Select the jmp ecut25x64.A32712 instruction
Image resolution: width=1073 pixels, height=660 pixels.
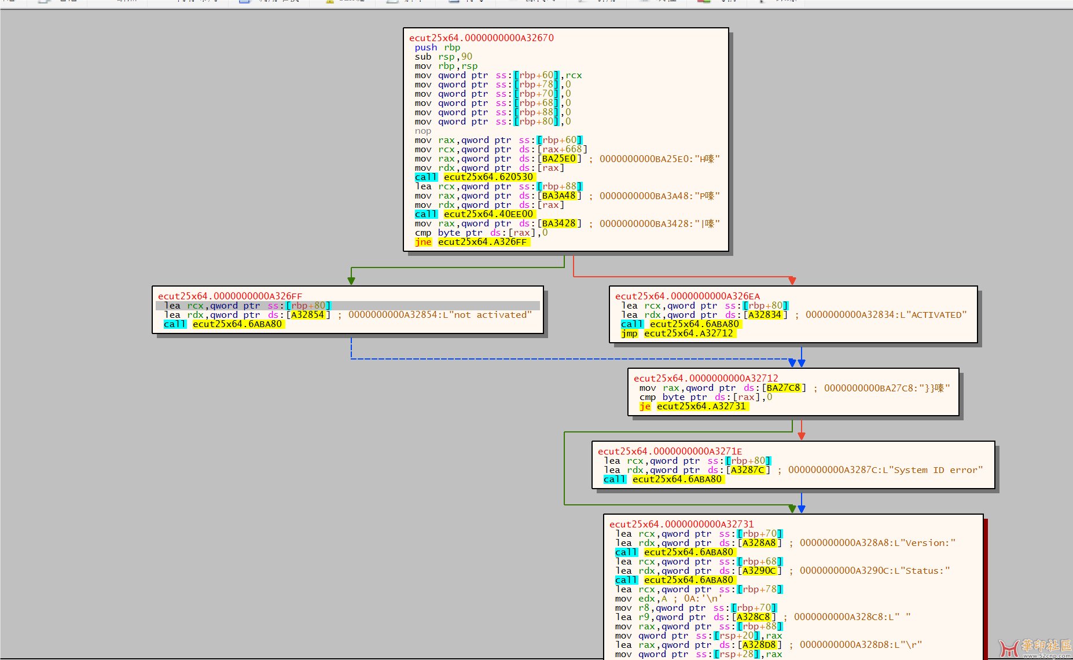point(677,333)
